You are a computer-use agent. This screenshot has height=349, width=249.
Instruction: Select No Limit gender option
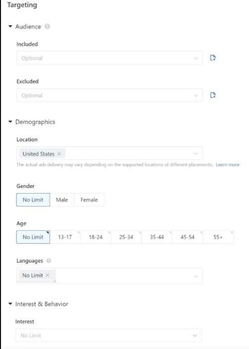(33, 200)
